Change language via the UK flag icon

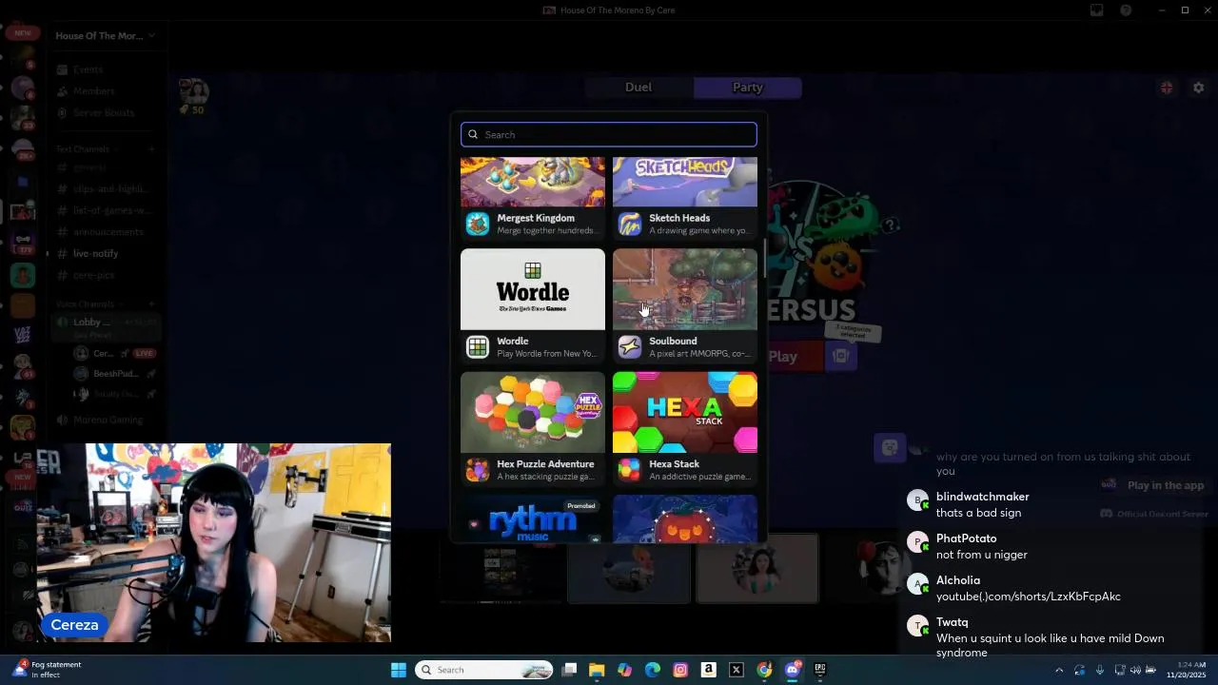tap(1167, 88)
